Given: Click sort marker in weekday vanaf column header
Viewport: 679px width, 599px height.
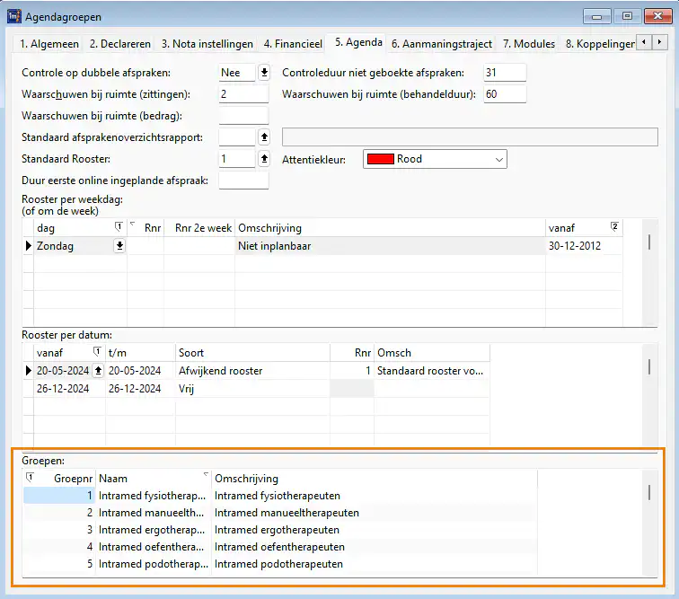Looking at the screenshot, I should [614, 228].
